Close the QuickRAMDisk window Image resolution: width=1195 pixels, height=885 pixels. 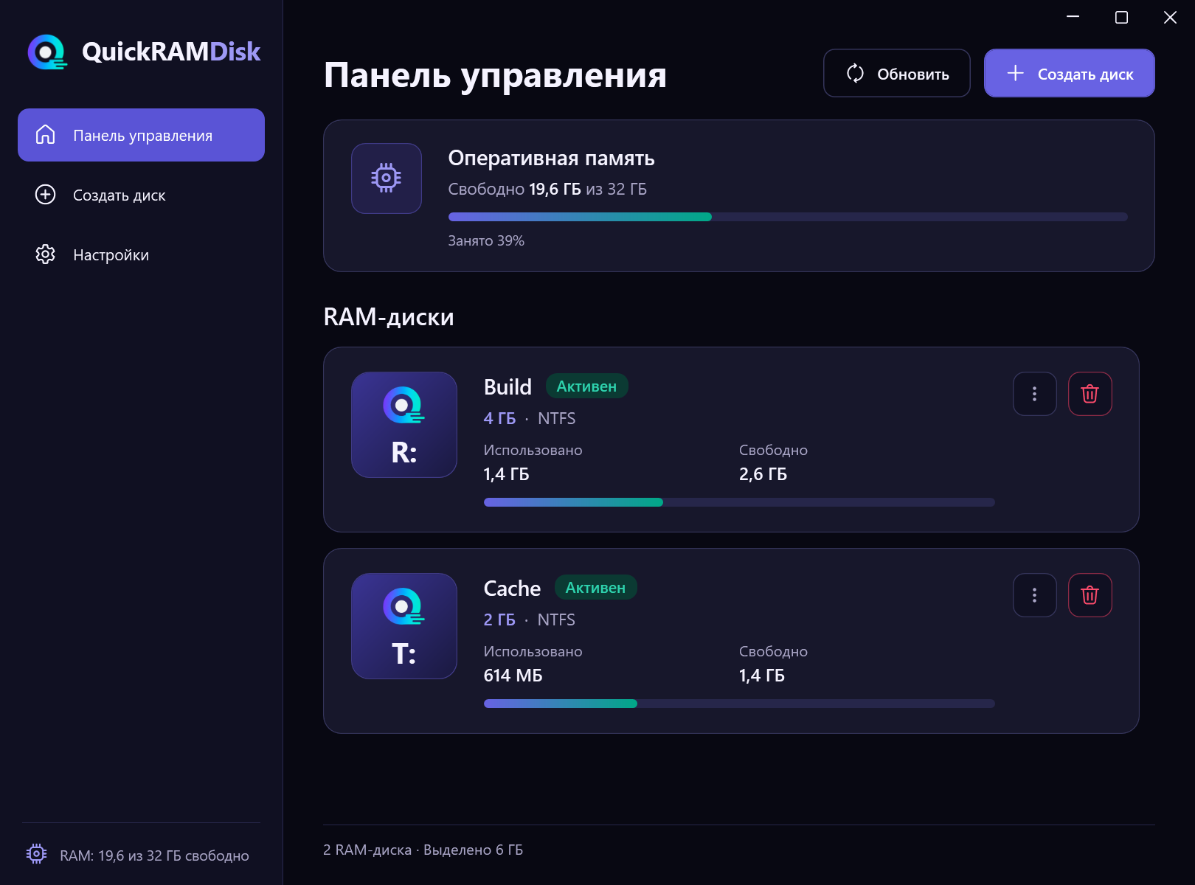1170,17
